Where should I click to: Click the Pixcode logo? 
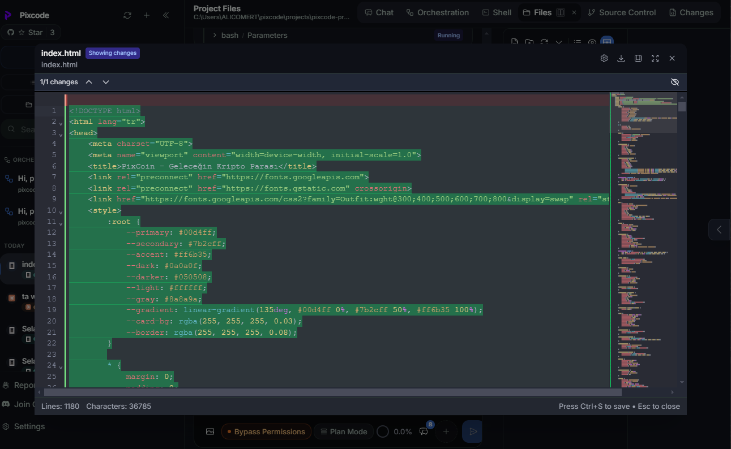pyautogui.click(x=8, y=15)
